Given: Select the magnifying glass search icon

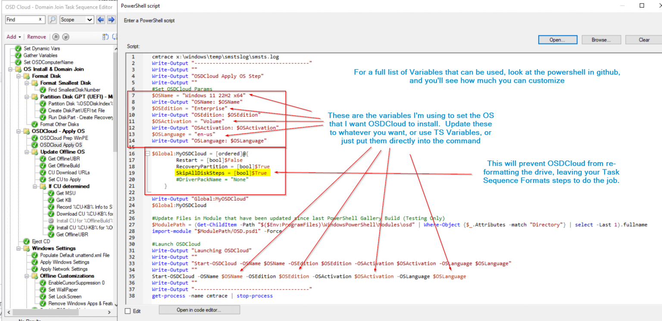Looking at the screenshot, I should [x=52, y=19].
